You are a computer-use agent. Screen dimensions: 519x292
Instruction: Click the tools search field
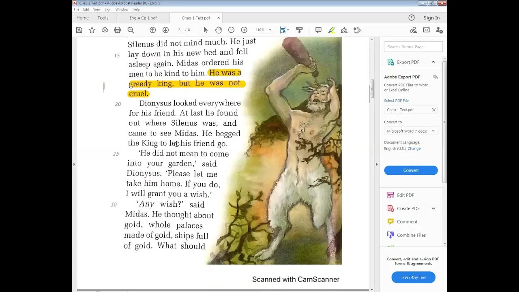coord(413,47)
